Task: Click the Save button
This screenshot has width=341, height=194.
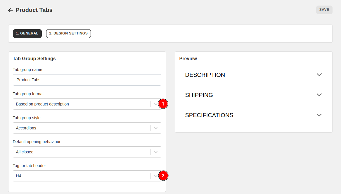Action: 324,10
